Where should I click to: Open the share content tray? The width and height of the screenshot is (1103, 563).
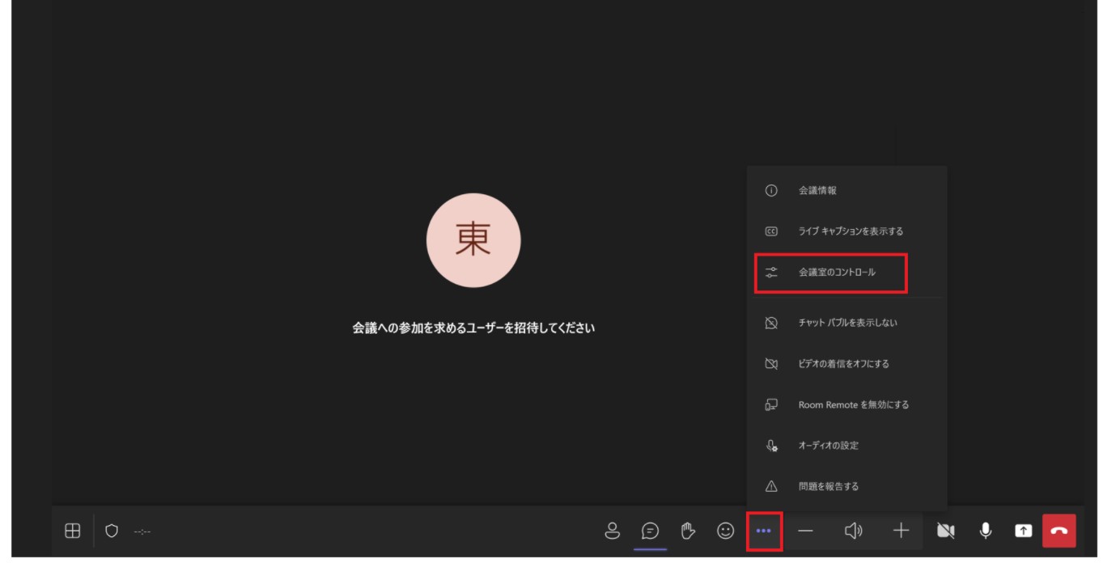pyautogui.click(x=1024, y=531)
